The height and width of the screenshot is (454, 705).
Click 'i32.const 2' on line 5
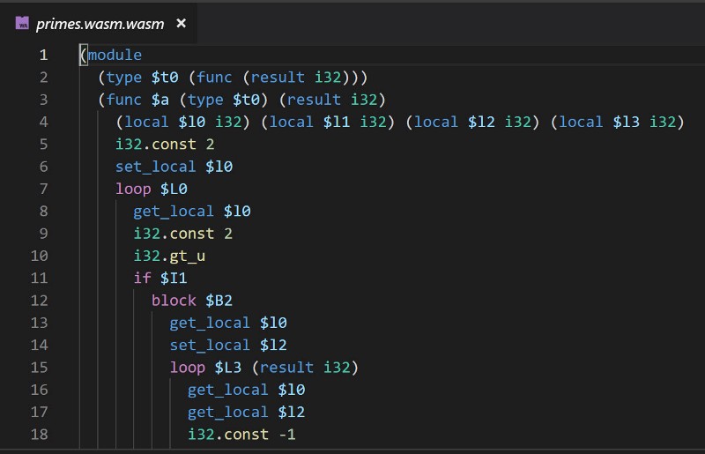tap(165, 144)
